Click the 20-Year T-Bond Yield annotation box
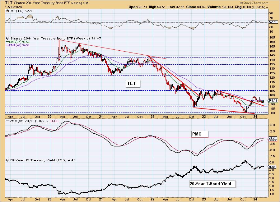Viewport: 280px width, 202px height. (x=212, y=184)
